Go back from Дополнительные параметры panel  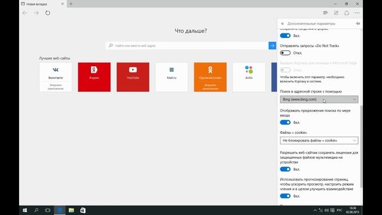tap(282, 24)
